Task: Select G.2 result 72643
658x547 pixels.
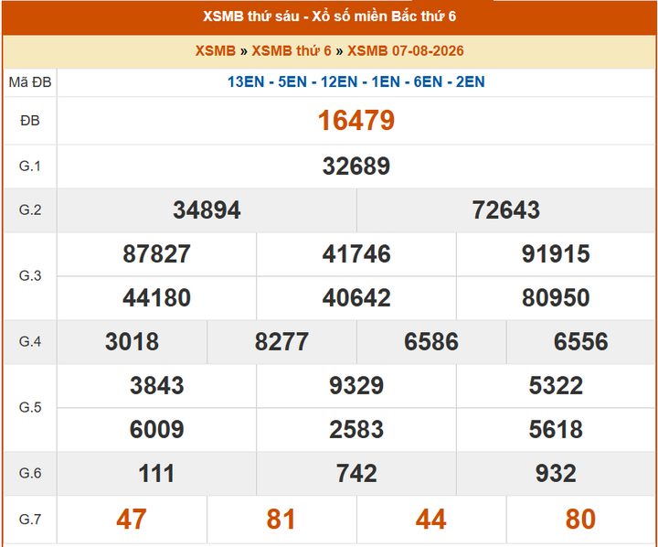Action: click(x=505, y=210)
